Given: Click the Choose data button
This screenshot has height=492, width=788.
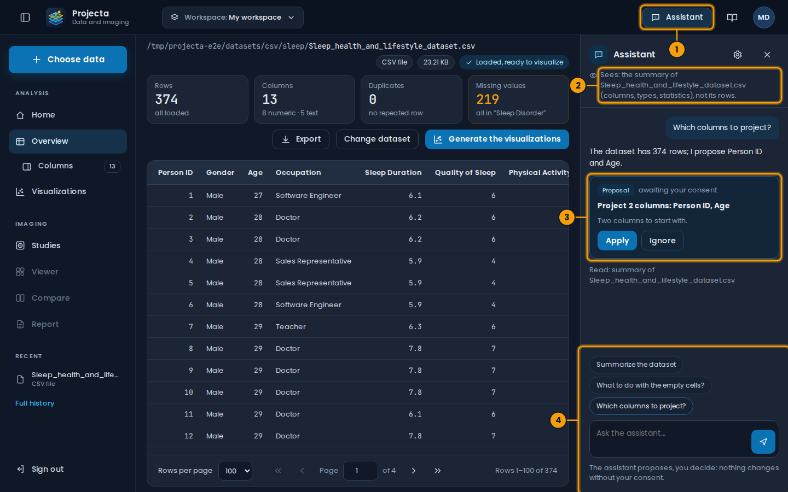Looking at the screenshot, I should tap(68, 60).
